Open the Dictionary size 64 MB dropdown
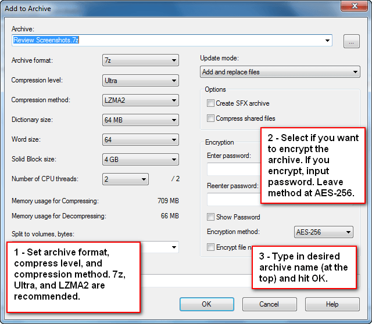372x324 pixels. click(x=141, y=120)
